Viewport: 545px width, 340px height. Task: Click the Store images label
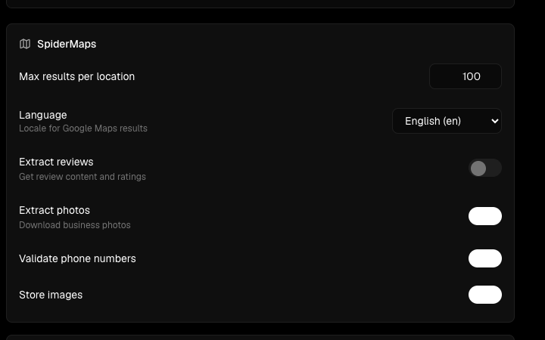click(51, 295)
